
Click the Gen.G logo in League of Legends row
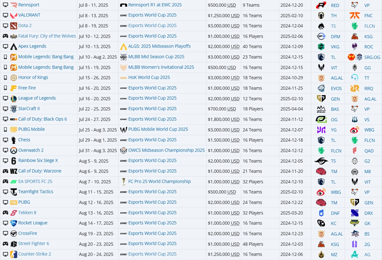tap(321, 99)
